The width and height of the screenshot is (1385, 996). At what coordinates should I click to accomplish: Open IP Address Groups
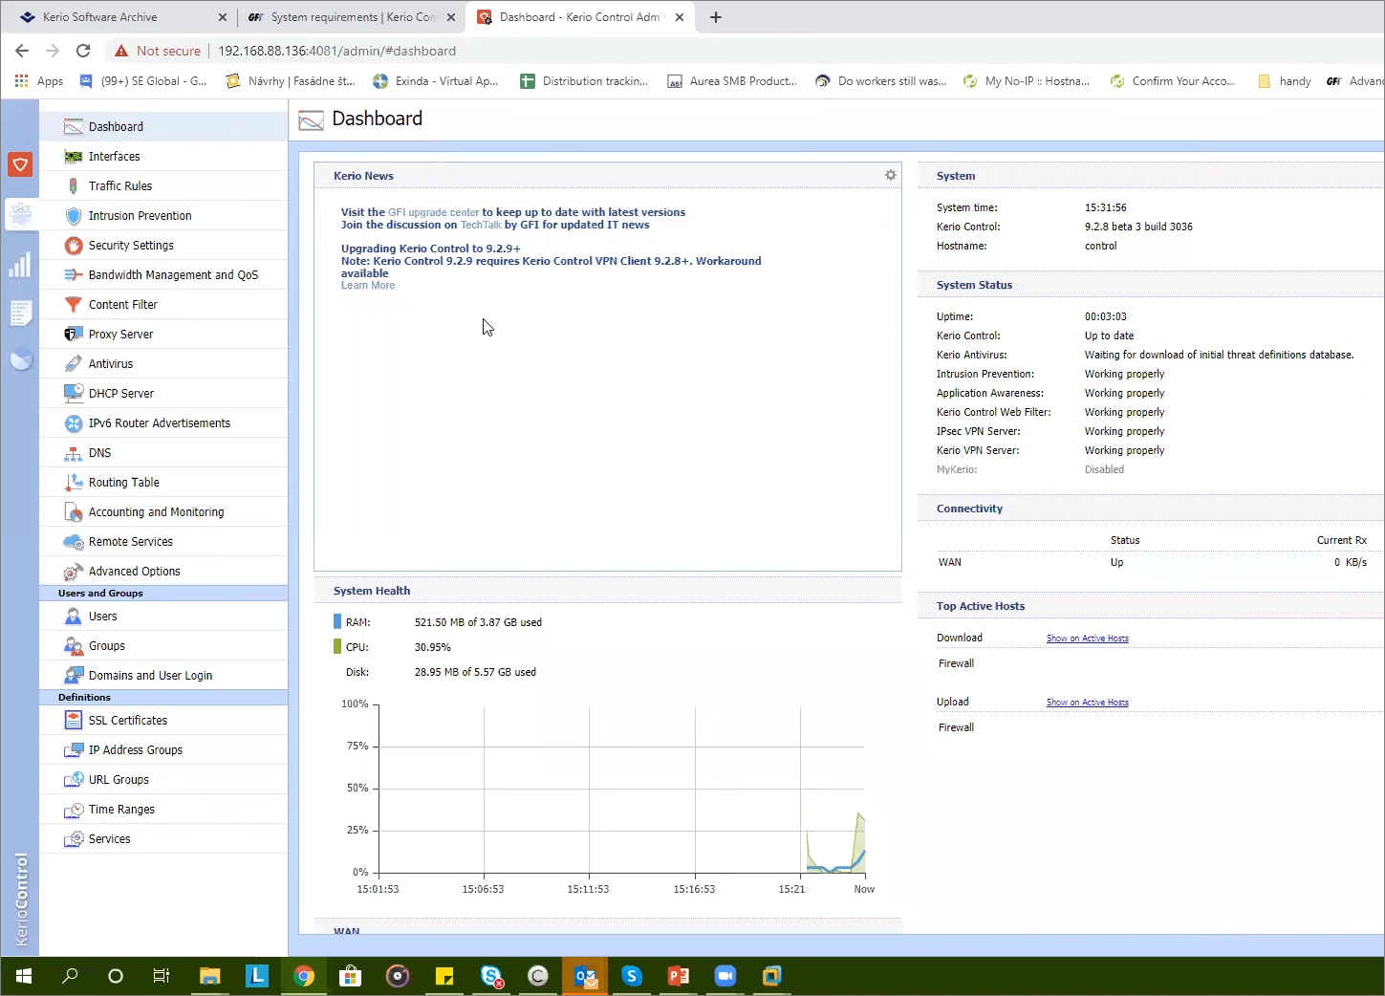point(163,749)
